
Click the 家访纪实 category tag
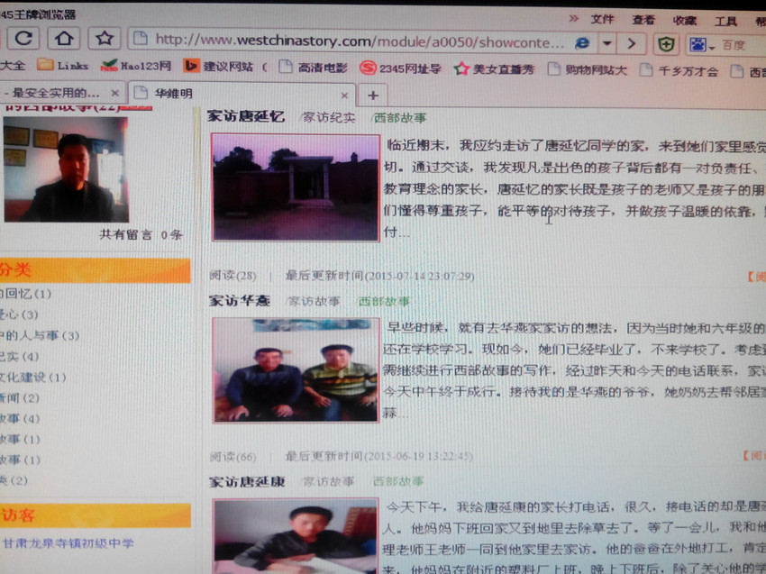(x=329, y=117)
